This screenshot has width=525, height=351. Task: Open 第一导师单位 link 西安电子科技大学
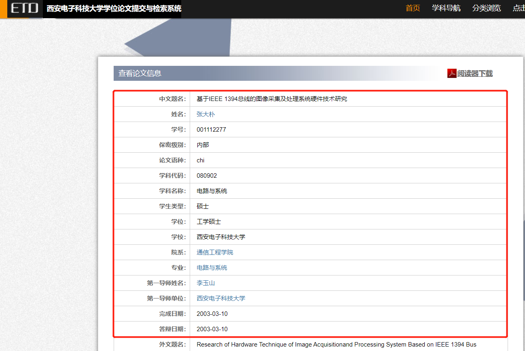pos(221,298)
